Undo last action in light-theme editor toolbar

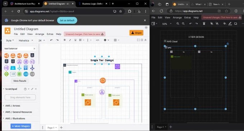(52, 40)
